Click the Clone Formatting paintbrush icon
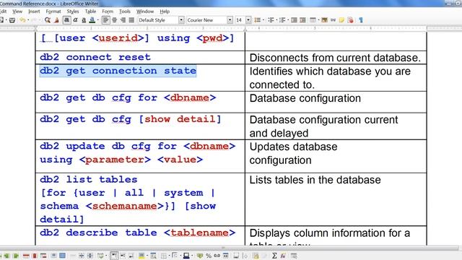This screenshot has width=462, height=260. coord(56,20)
